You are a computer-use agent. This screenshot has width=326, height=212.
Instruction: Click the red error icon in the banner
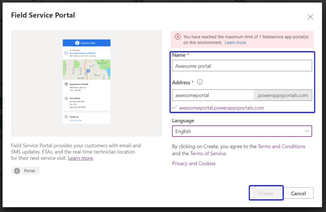point(178,37)
